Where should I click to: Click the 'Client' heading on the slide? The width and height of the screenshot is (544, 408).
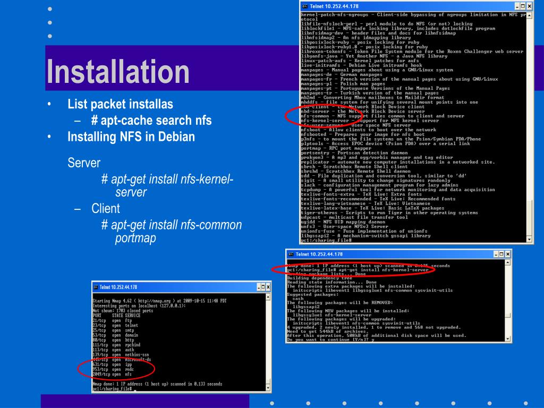[x=106, y=208]
